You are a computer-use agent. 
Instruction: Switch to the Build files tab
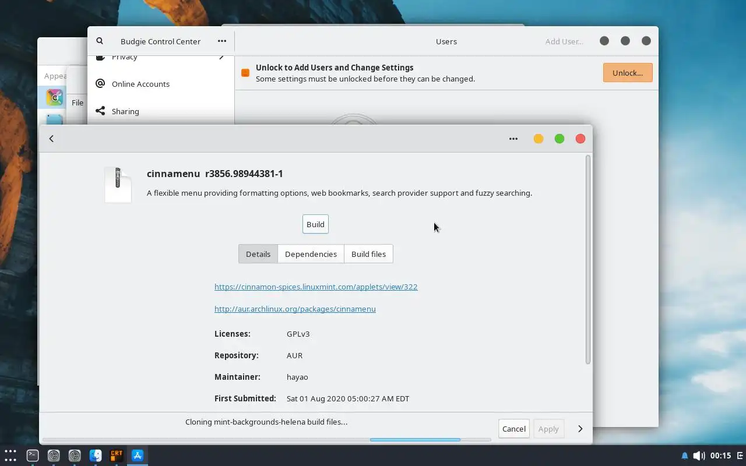click(368, 254)
